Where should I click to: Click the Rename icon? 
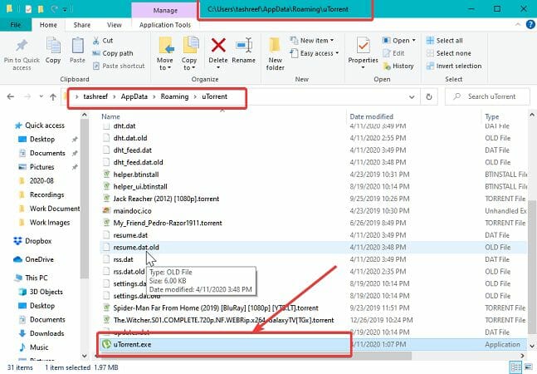[244, 46]
